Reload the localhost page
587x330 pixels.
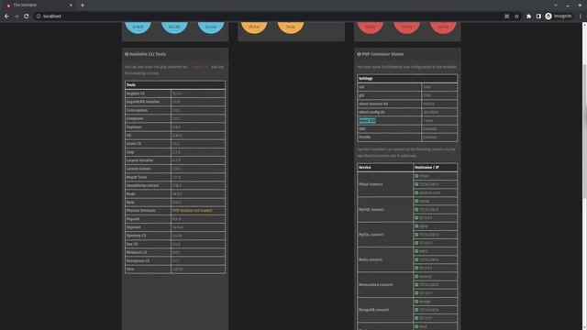pyautogui.click(x=27, y=16)
